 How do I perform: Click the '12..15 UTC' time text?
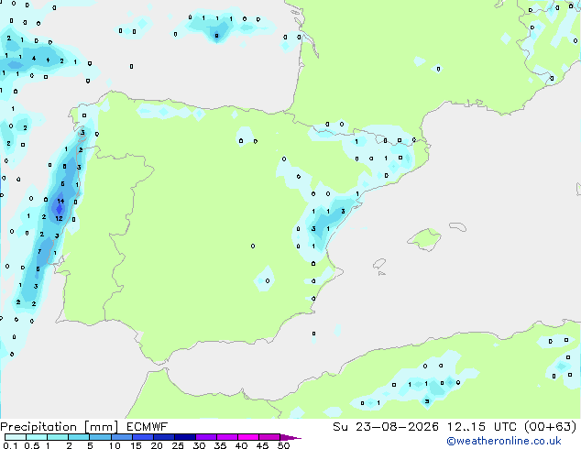(x=481, y=427)
